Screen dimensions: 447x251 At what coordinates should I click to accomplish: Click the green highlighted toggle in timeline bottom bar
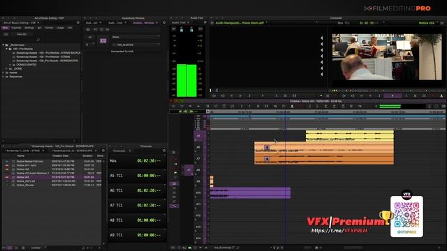(189, 248)
